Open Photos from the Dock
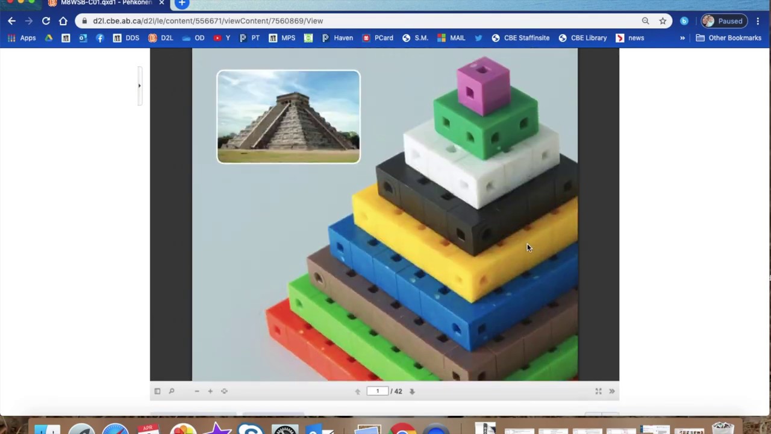771x434 pixels. coord(183,429)
